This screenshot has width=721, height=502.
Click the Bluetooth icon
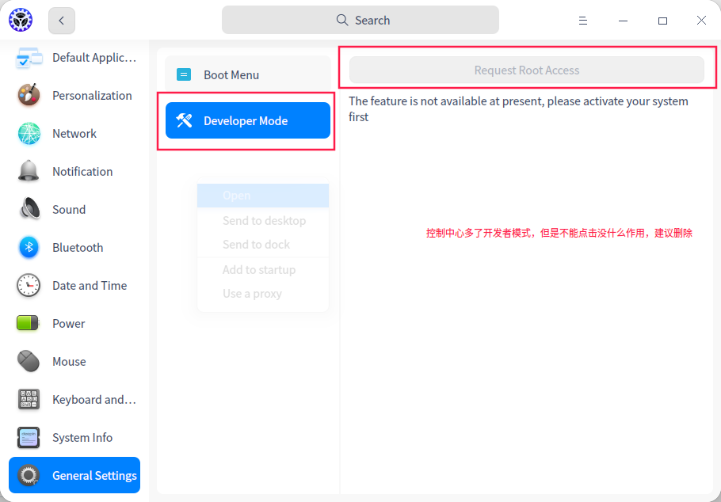pyautogui.click(x=29, y=248)
